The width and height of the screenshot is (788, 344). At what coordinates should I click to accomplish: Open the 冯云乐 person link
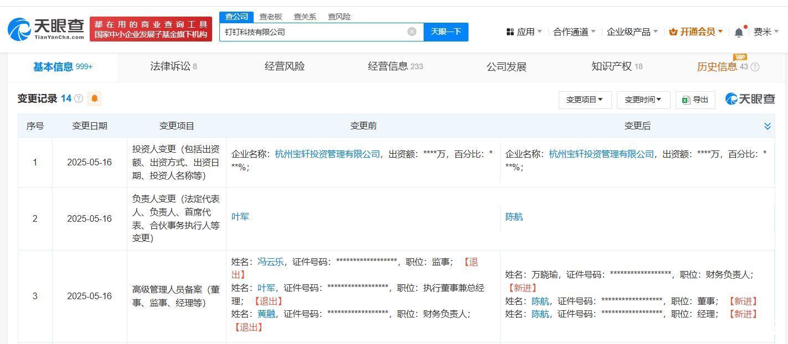coord(270,262)
